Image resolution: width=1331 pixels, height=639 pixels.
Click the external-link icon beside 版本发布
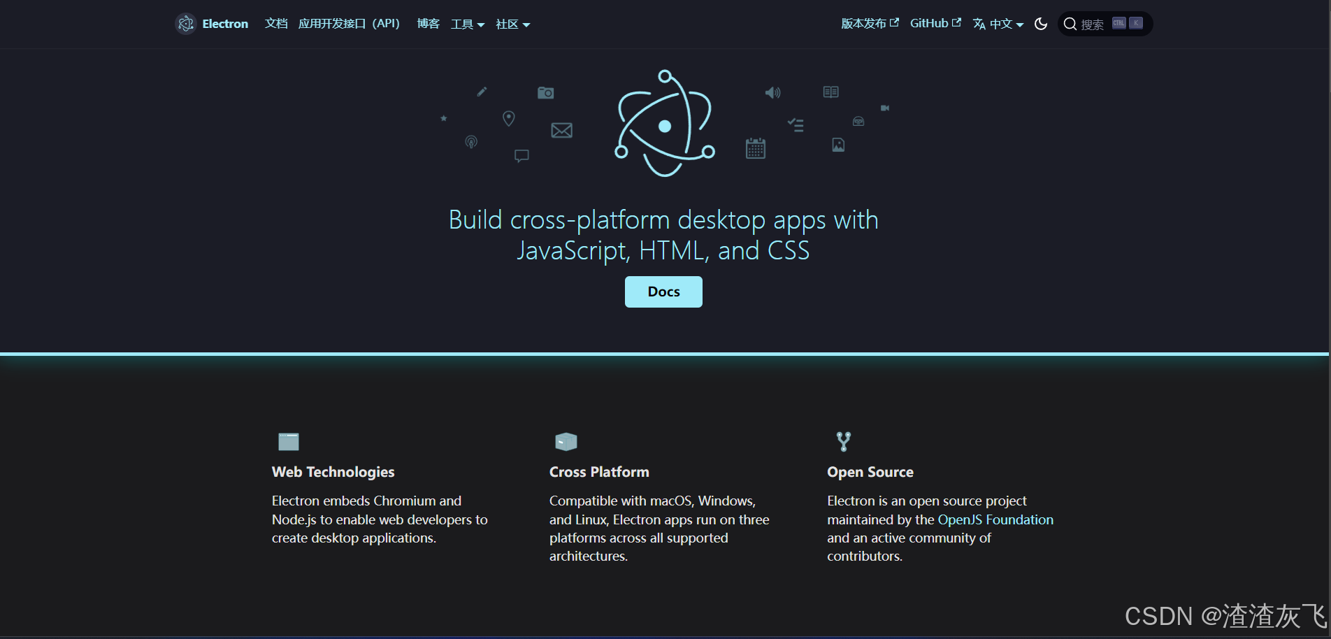894,22
